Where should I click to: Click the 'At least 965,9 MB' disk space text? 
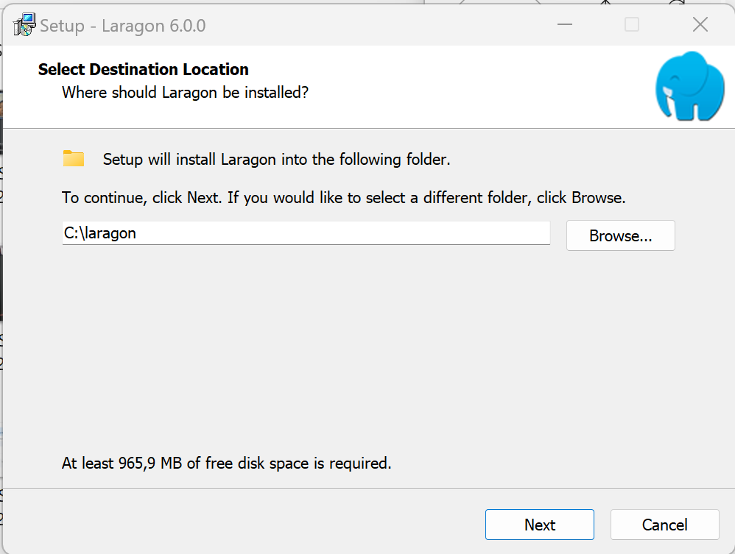[x=226, y=464]
